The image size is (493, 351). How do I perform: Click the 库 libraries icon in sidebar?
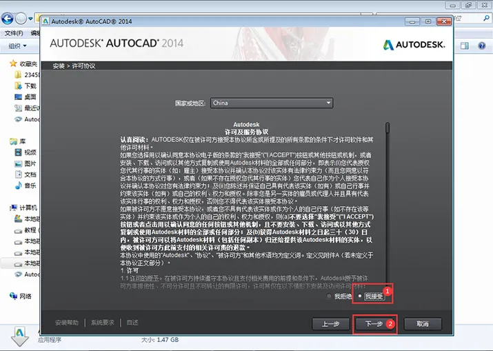click(x=13, y=141)
